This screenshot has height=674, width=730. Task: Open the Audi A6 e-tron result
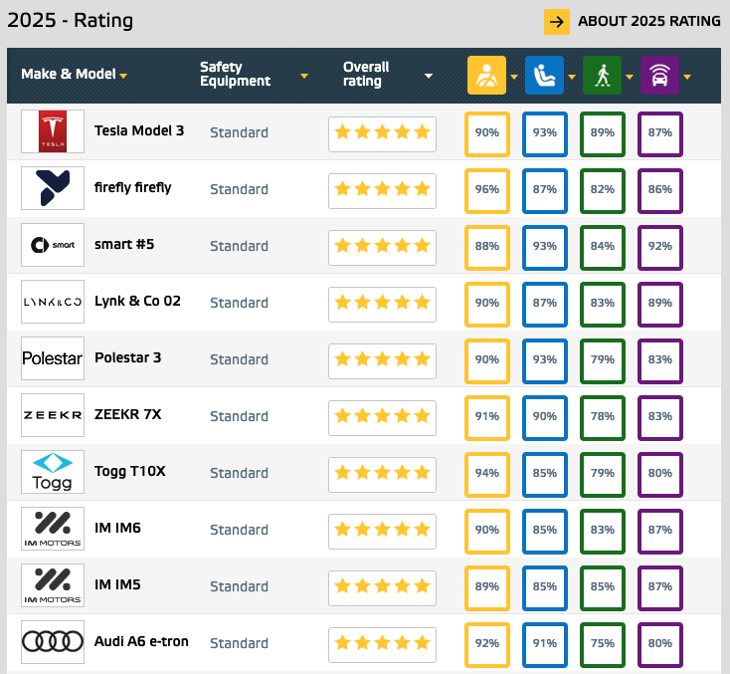coord(141,641)
